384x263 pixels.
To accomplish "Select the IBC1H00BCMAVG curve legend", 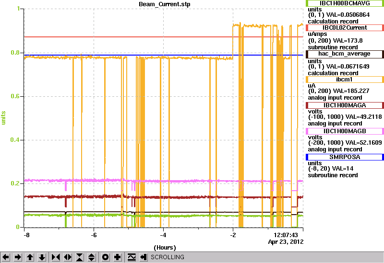I will (x=344, y=3).
